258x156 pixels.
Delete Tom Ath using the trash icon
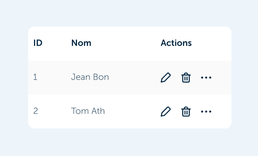point(186,112)
